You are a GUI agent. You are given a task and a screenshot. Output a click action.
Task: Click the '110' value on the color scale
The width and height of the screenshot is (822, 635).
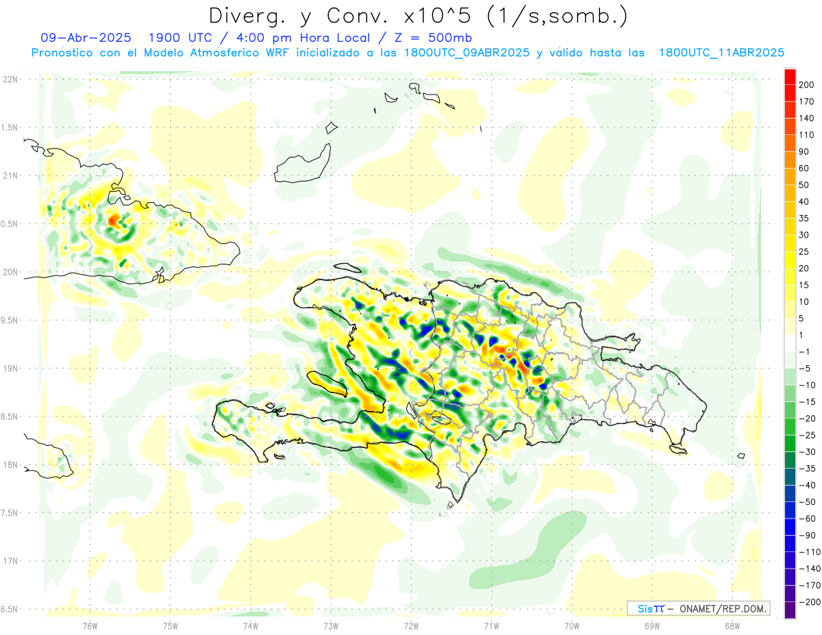pyautogui.click(x=806, y=135)
